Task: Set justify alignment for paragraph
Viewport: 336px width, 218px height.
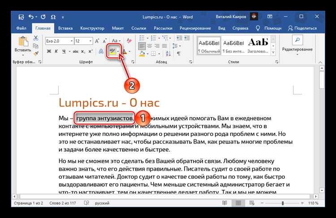Action: tap(164, 46)
